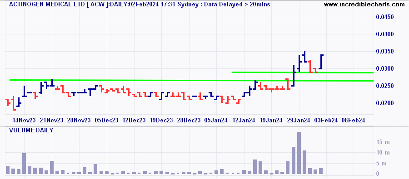Image resolution: width=409 pixels, height=179 pixels.
Task: Click the 0.0450 price axis label
Action: 385,17
